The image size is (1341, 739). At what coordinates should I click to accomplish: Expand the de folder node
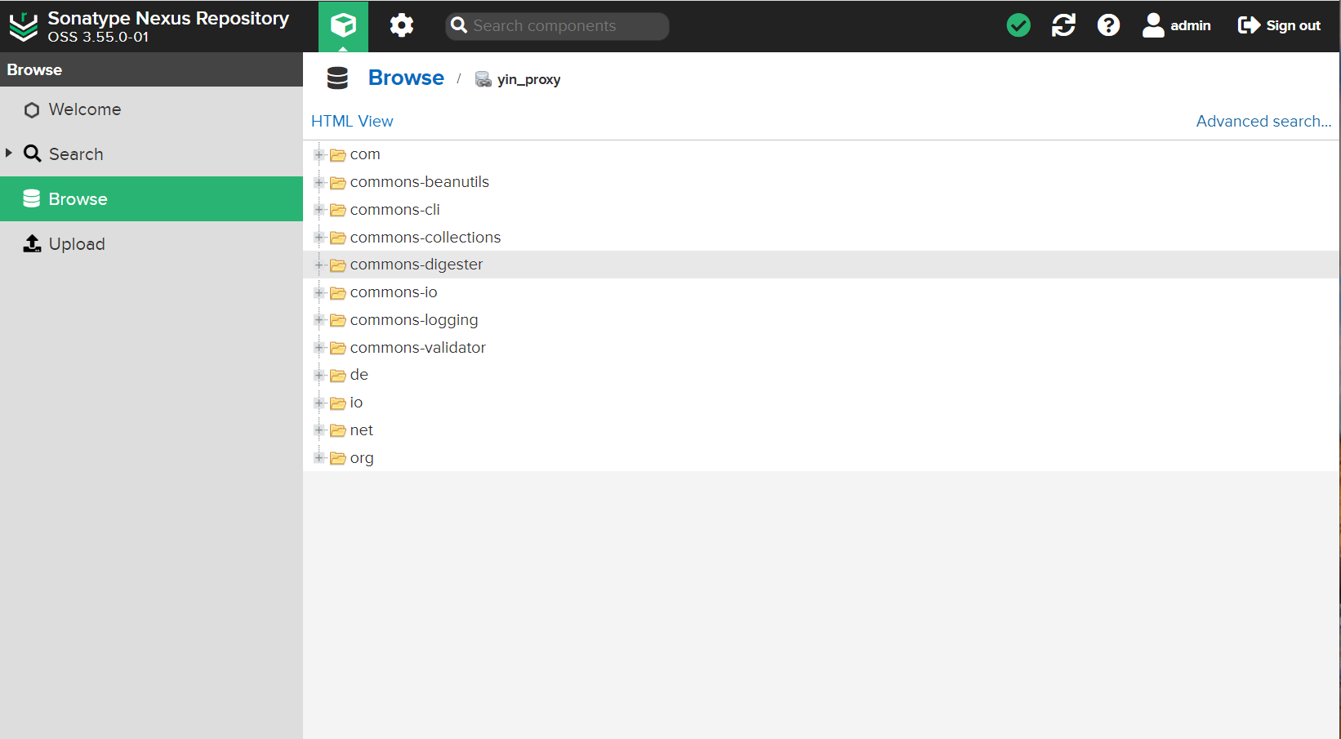click(x=319, y=375)
